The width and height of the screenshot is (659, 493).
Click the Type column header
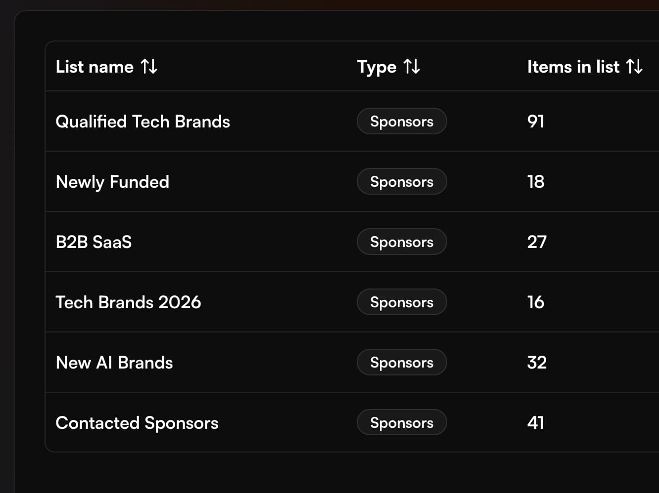pos(377,66)
